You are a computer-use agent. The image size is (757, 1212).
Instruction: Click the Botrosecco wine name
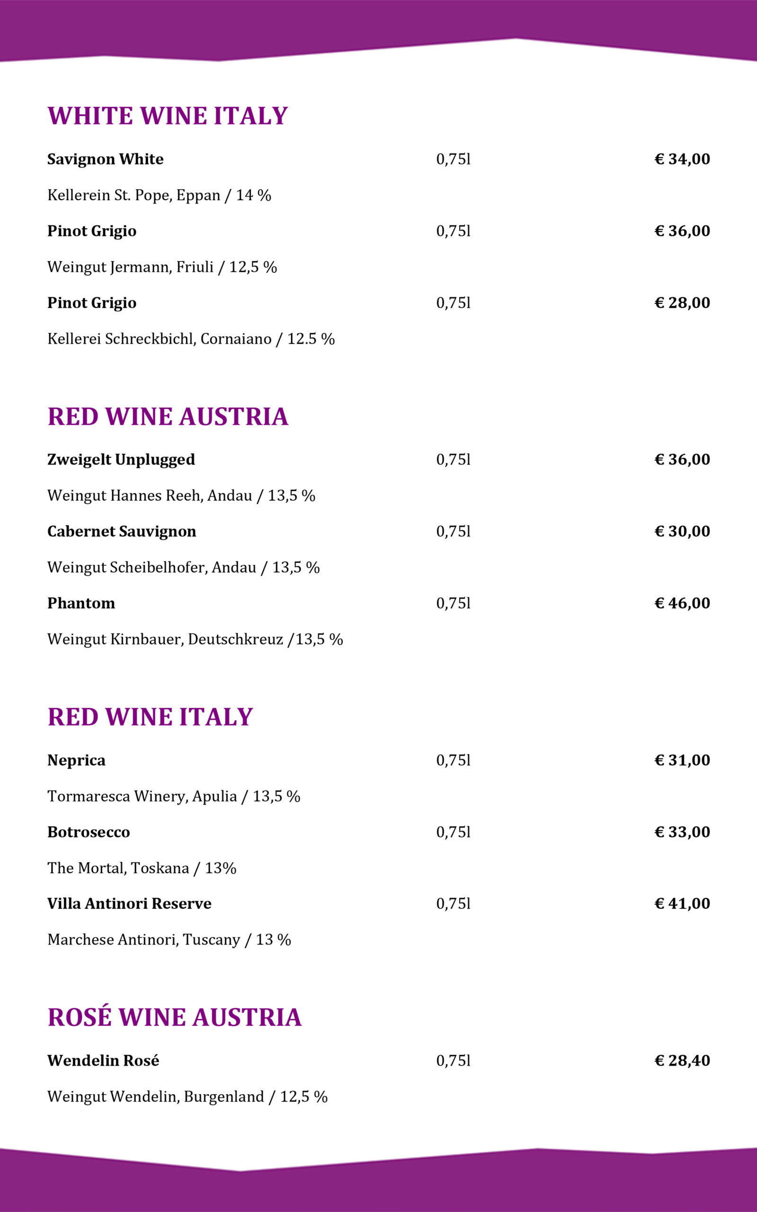88,832
